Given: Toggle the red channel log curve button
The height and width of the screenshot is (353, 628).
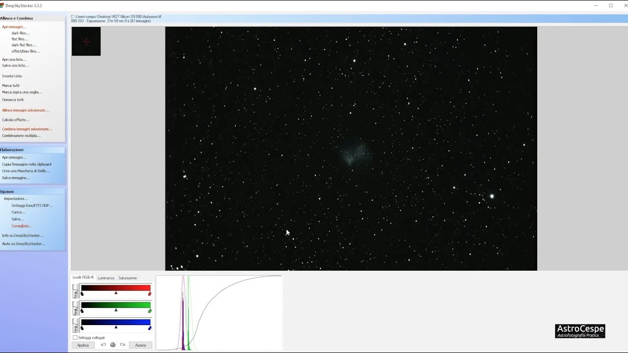Looking at the screenshot, I should click(76, 291).
